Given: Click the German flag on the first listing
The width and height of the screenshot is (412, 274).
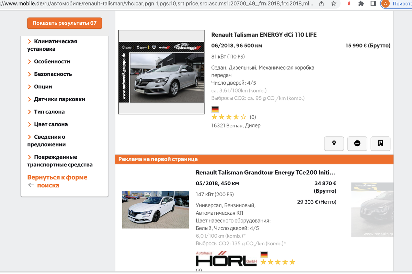Looking at the screenshot, I should [x=215, y=109].
